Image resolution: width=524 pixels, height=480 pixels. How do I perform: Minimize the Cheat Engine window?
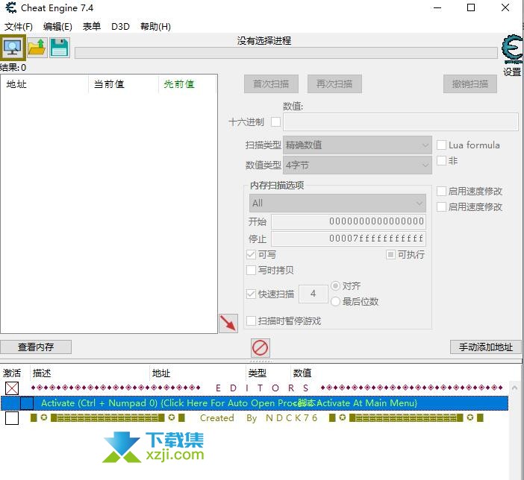pyautogui.click(x=437, y=7)
